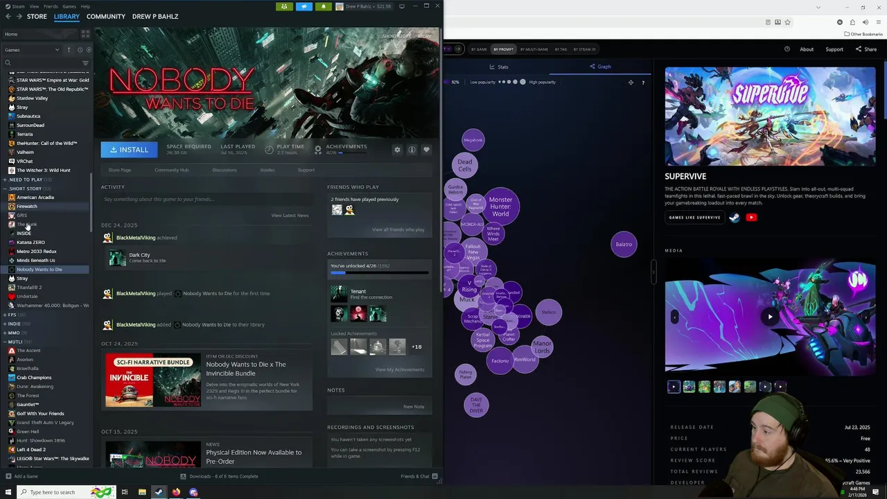This screenshot has height=499, width=887.
Task: Open the Steam link icon for Supervive
Action: point(735,218)
